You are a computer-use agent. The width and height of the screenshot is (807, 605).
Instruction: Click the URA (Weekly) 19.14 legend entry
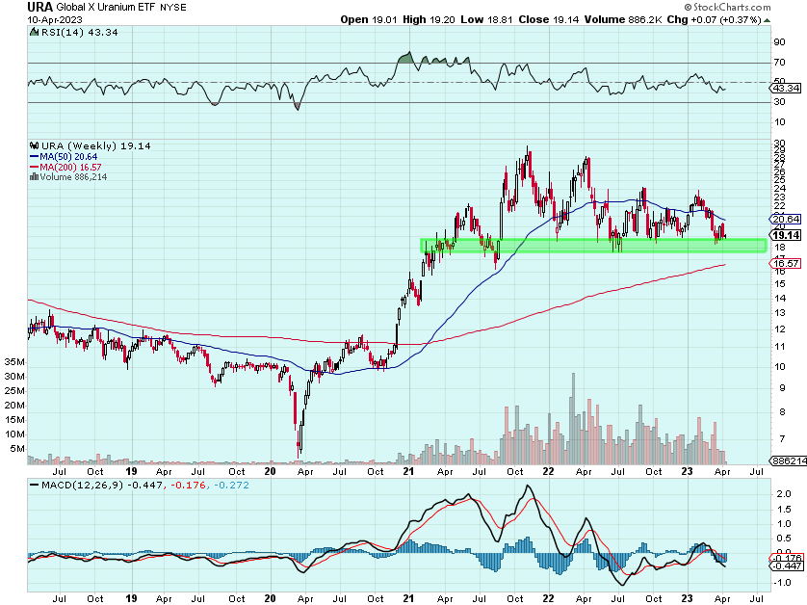(x=96, y=145)
